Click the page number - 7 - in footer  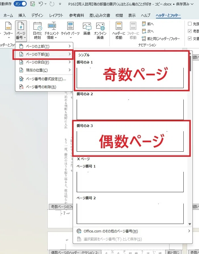(x=64, y=213)
